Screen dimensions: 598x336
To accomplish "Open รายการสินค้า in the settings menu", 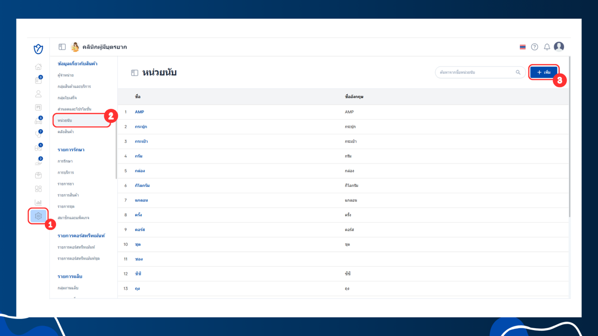I will [x=68, y=195].
